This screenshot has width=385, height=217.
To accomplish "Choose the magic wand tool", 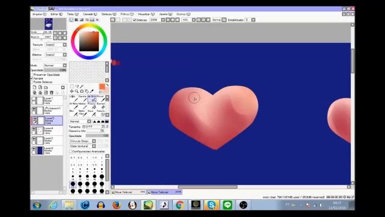I will point(82,86).
